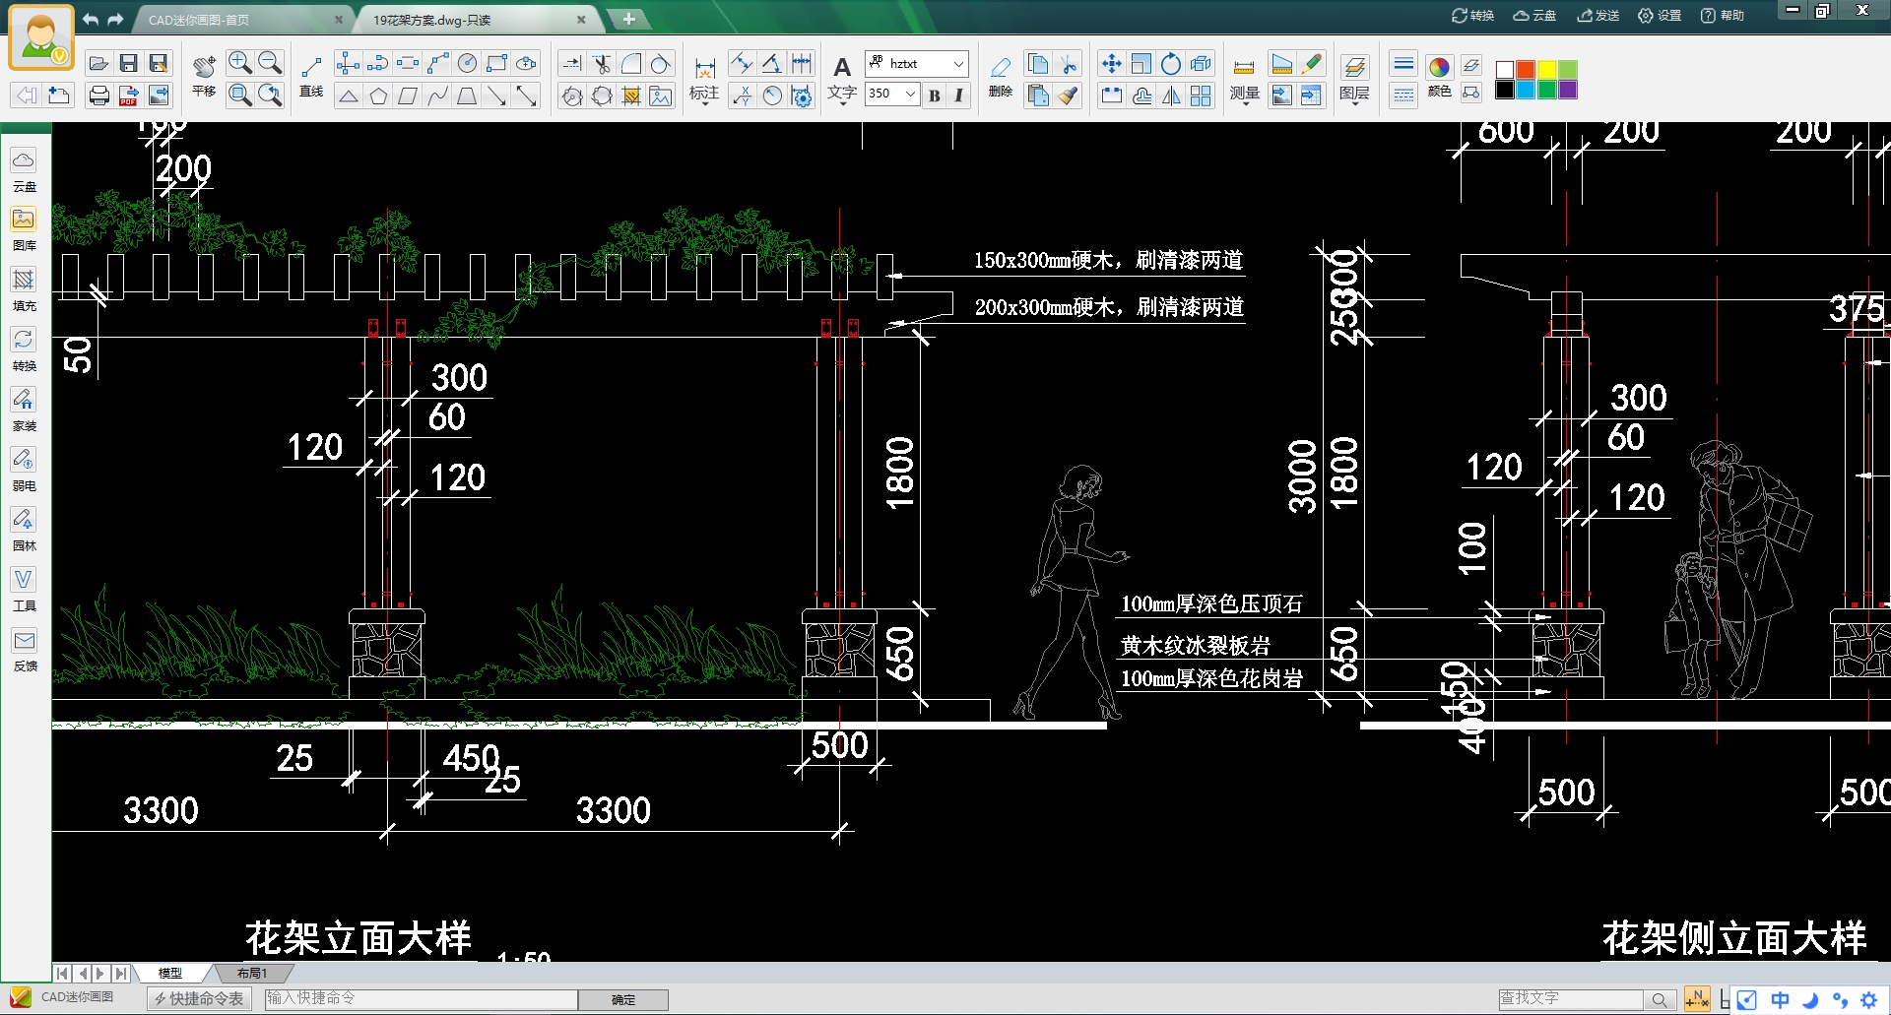The width and height of the screenshot is (1891, 1015).
Task: Click the zoom in magnifier icon
Action: 239,63
